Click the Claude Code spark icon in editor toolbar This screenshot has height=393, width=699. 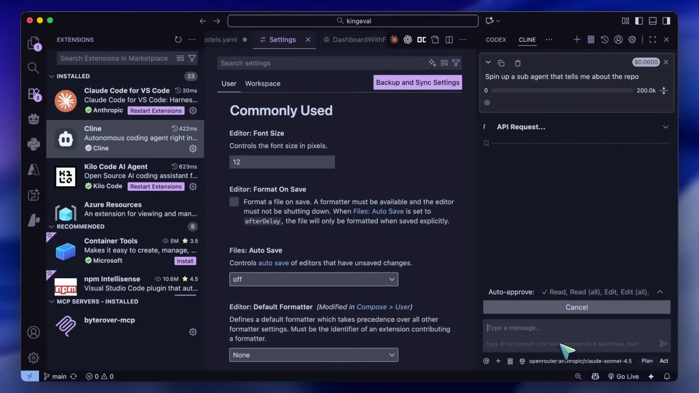tap(394, 39)
